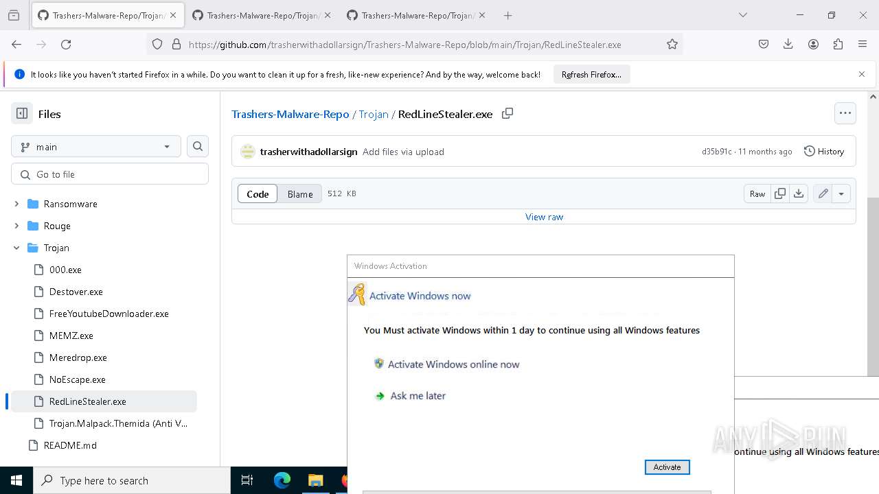
Task: Click the site security shield icon
Action: click(157, 44)
